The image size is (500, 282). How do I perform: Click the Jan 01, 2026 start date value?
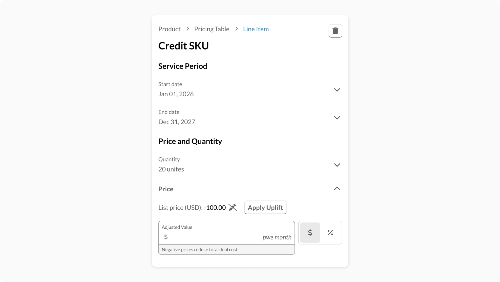coord(176,94)
